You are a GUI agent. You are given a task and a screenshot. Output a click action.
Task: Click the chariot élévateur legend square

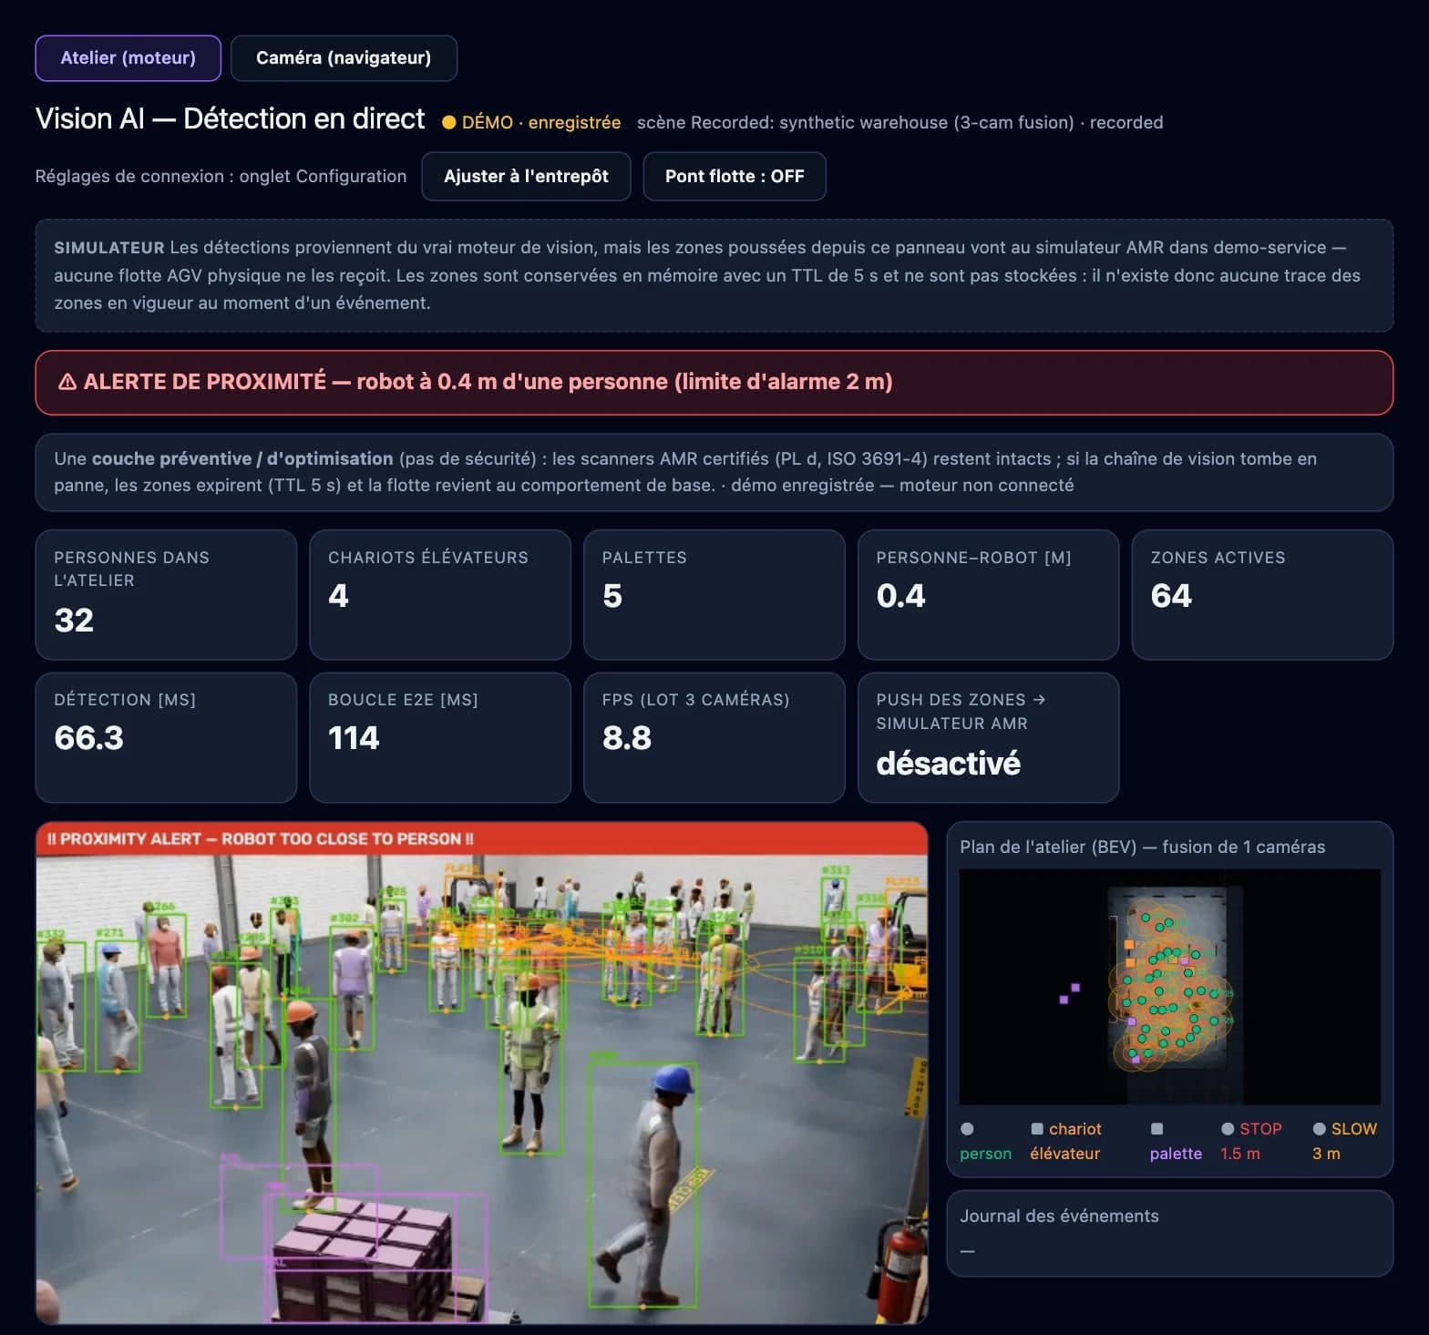coord(1037,1129)
